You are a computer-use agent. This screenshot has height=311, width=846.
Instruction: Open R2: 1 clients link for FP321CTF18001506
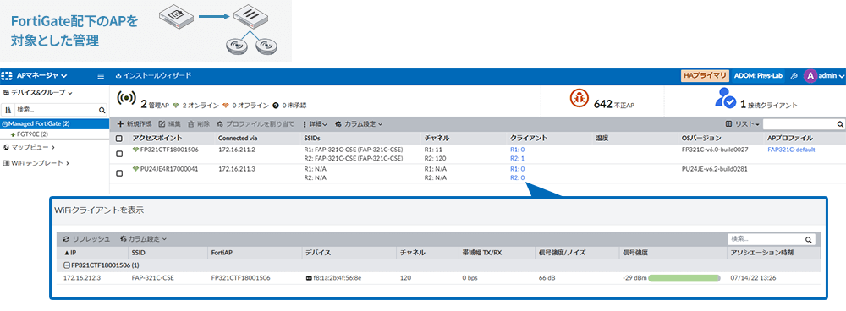pos(518,159)
